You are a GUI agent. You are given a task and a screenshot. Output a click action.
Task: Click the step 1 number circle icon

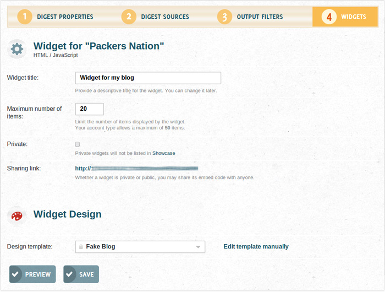(x=25, y=17)
